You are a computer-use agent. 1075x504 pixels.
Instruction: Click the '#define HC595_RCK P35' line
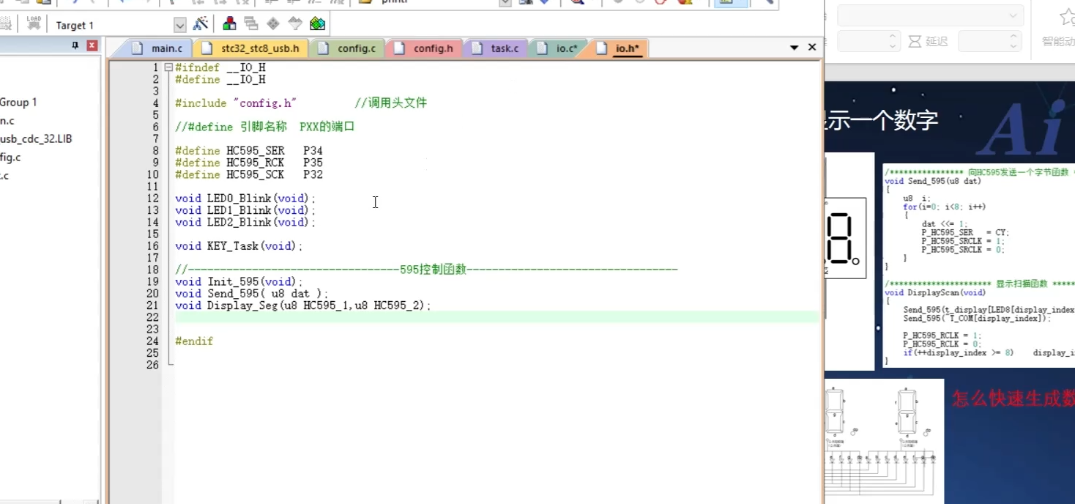[249, 163]
